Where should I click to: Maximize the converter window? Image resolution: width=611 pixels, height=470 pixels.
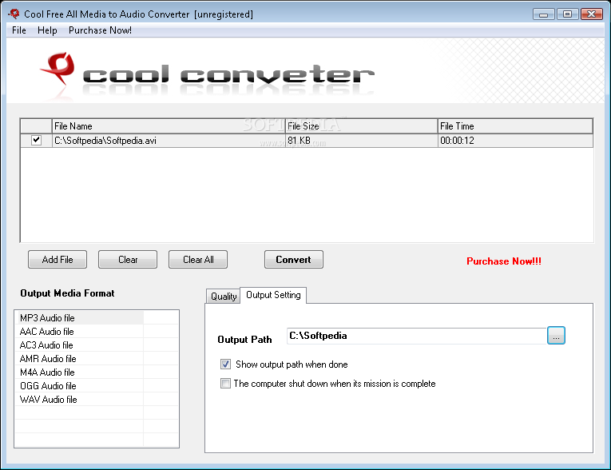(567, 14)
